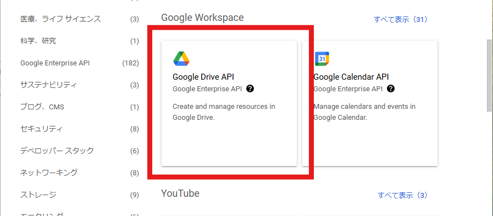Open the Google Drive API card title

(203, 77)
